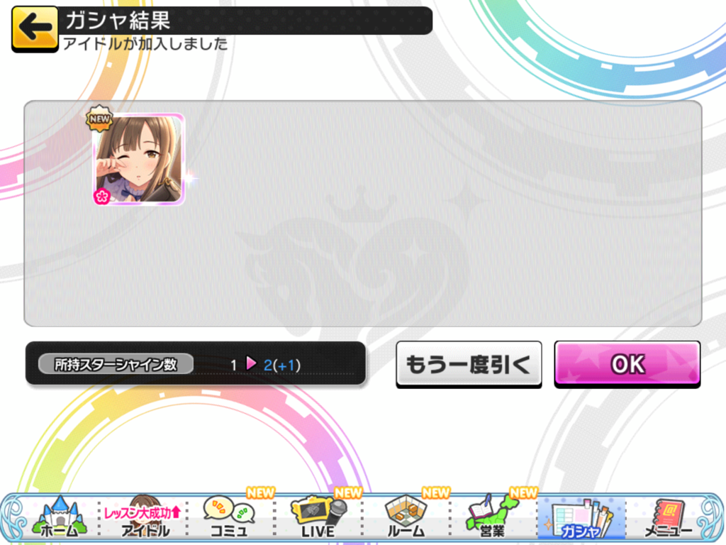
Task: Click the レッスン大成功 banner text
Action: [142, 512]
